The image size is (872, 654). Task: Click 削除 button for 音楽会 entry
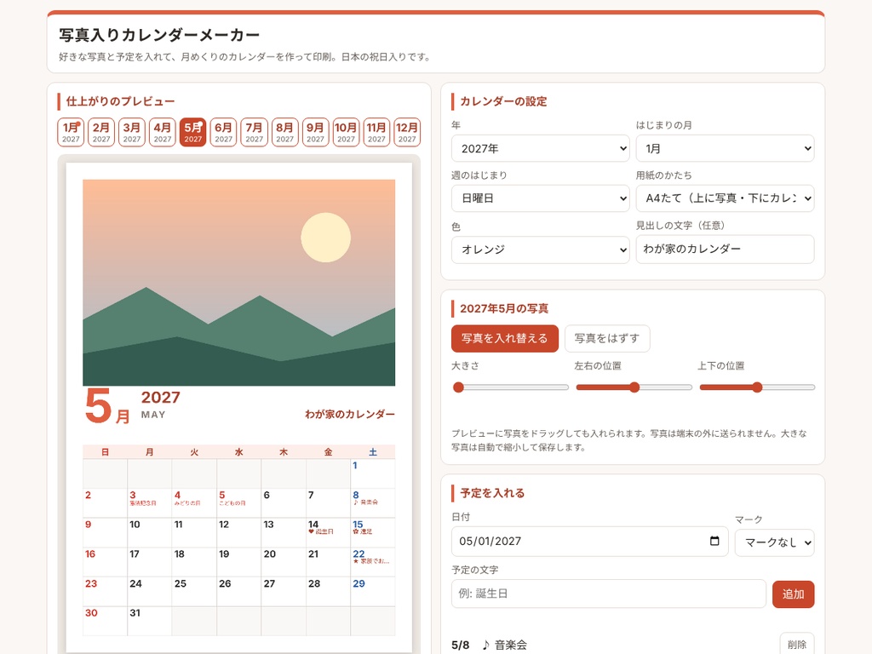pos(797,644)
